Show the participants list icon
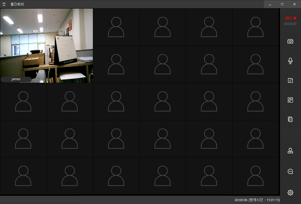This screenshot has width=301, height=204. tap(290, 150)
